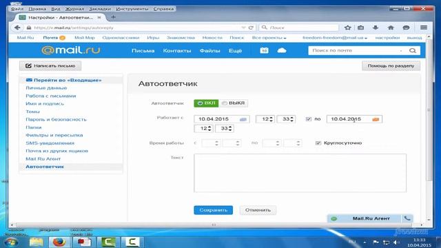441x248 pixels.
Task: Click the Написать письмо button
Action: [x=50, y=66]
